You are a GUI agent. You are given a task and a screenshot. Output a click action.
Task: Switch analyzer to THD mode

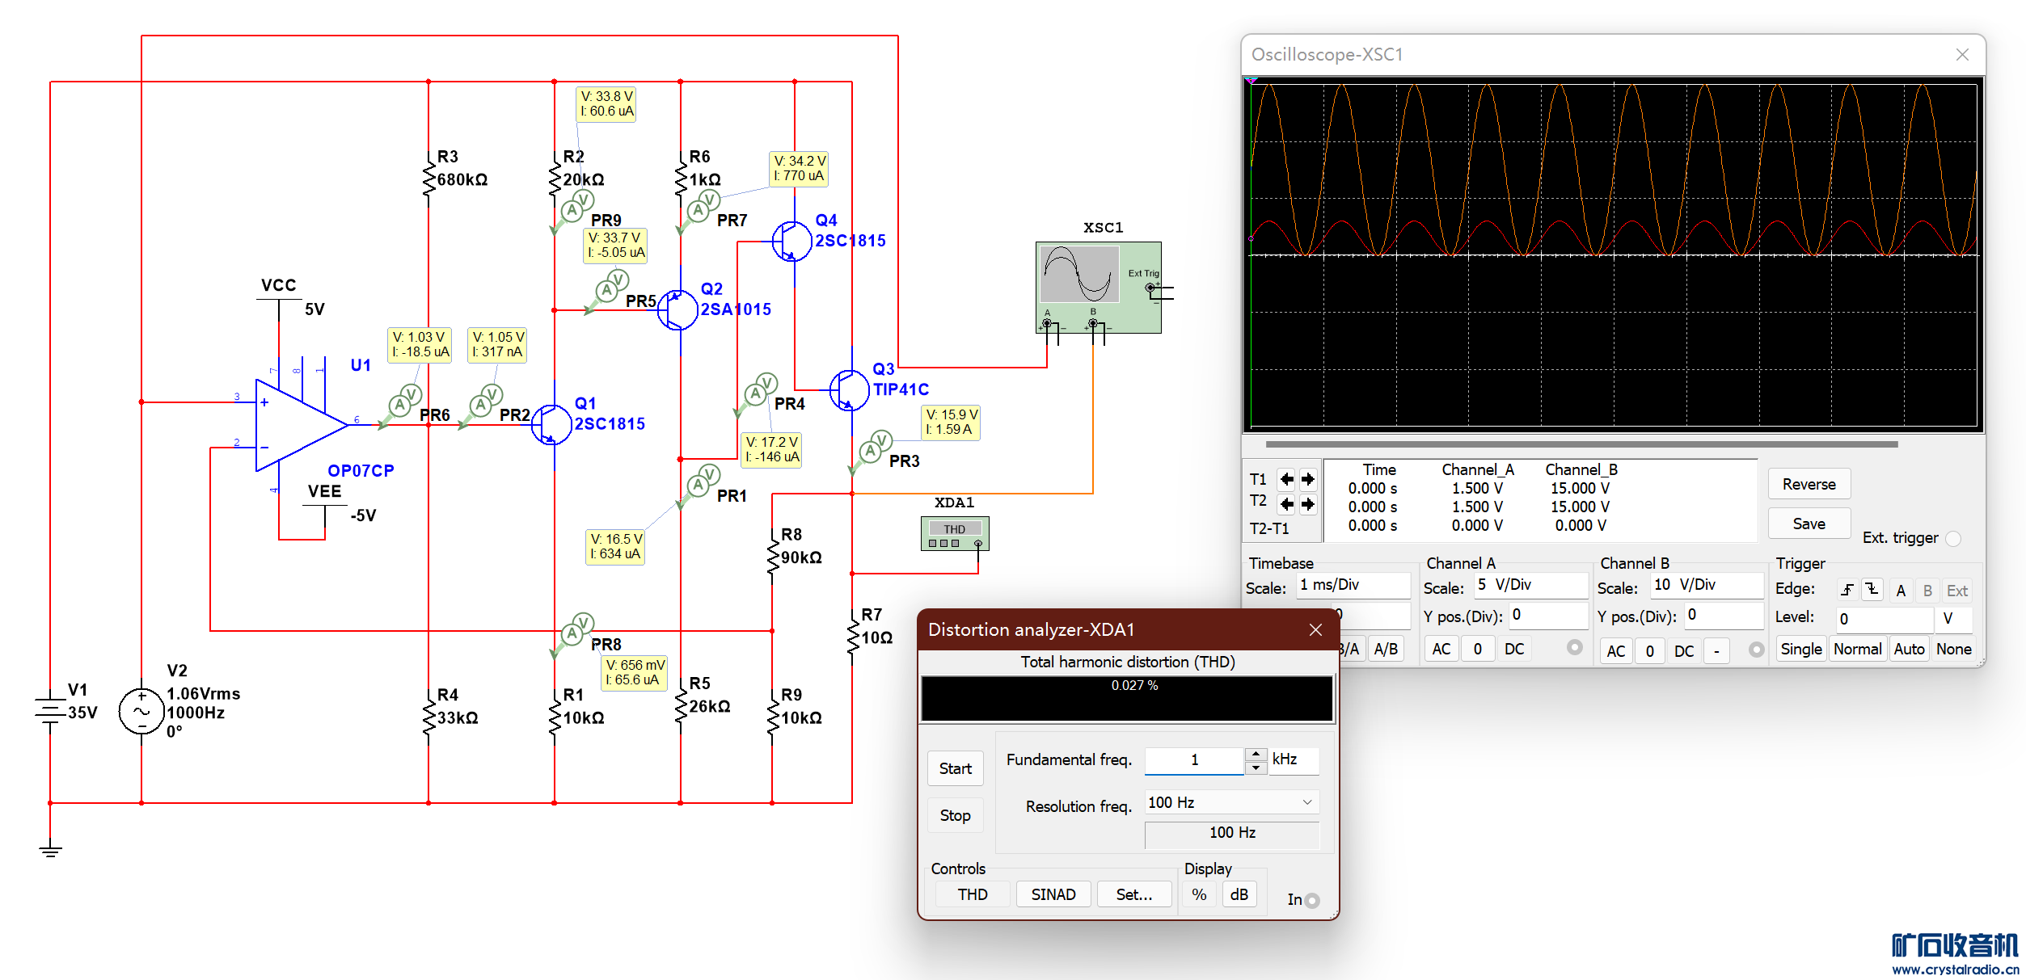tap(972, 894)
